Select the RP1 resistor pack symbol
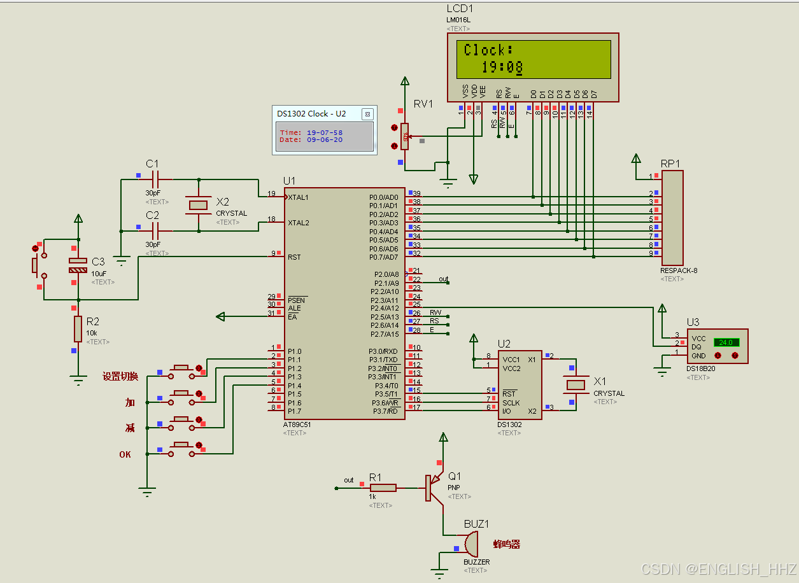The height and width of the screenshot is (583, 799). coord(672,218)
